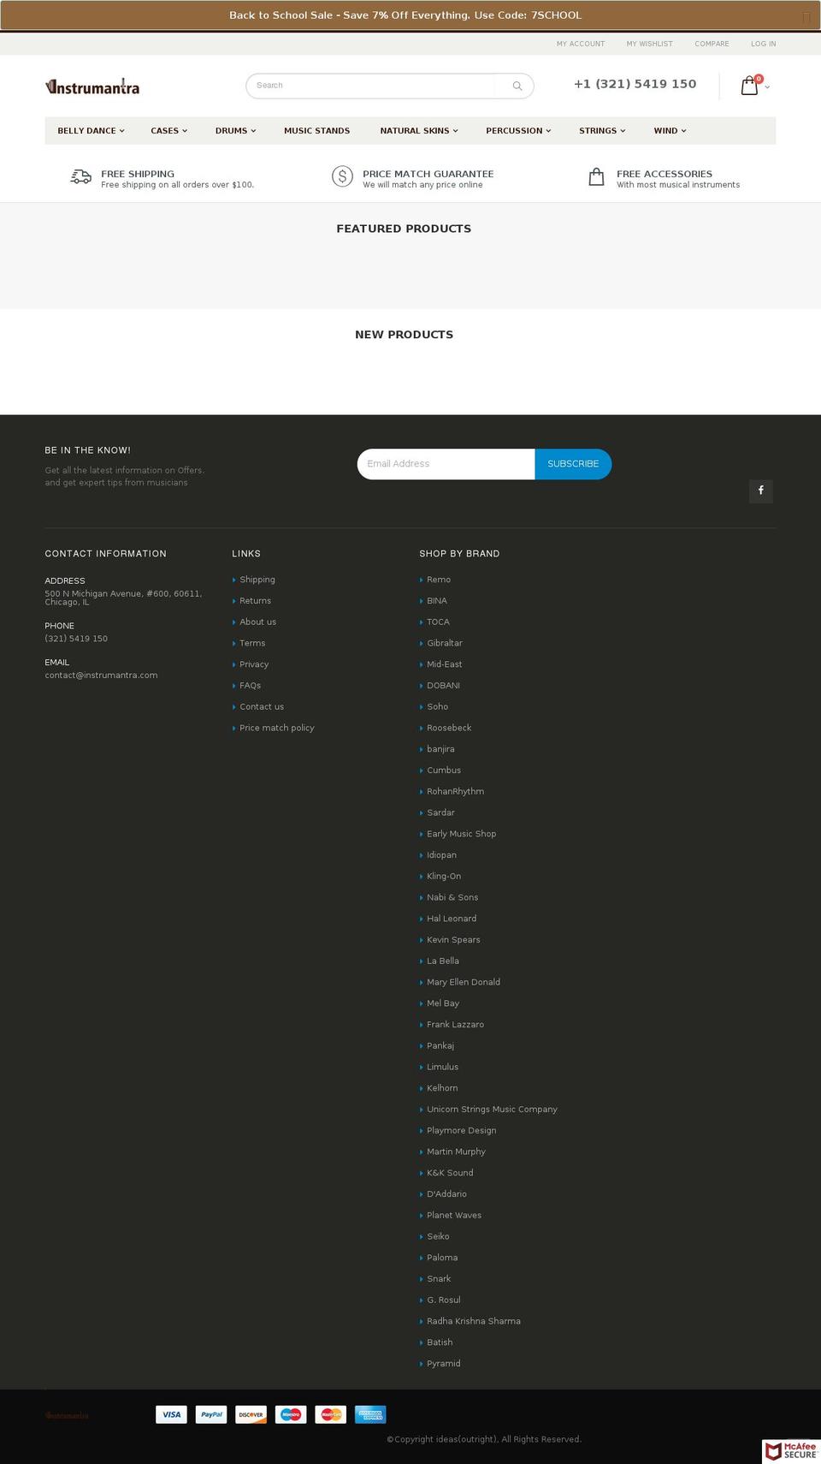The width and height of the screenshot is (821, 1464).
Task: Shop the Mid-East brand
Action: click(x=445, y=664)
